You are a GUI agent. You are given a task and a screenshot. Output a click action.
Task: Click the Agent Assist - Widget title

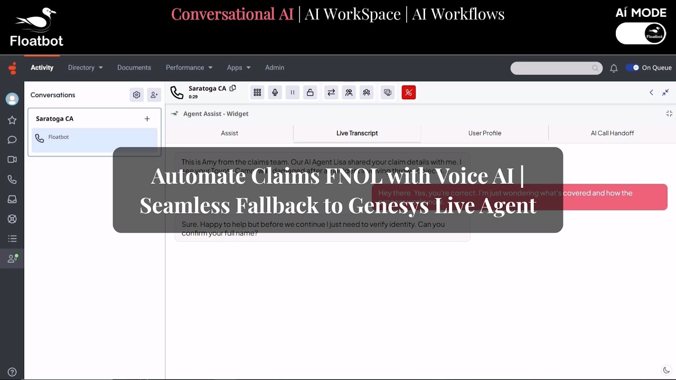pos(215,113)
